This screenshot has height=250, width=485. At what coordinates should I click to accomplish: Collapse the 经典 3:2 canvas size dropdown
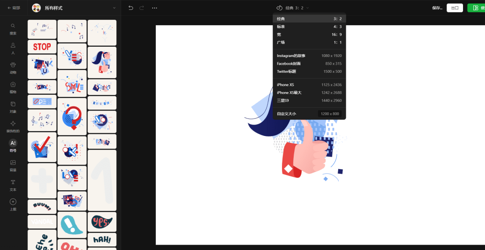pos(293,8)
